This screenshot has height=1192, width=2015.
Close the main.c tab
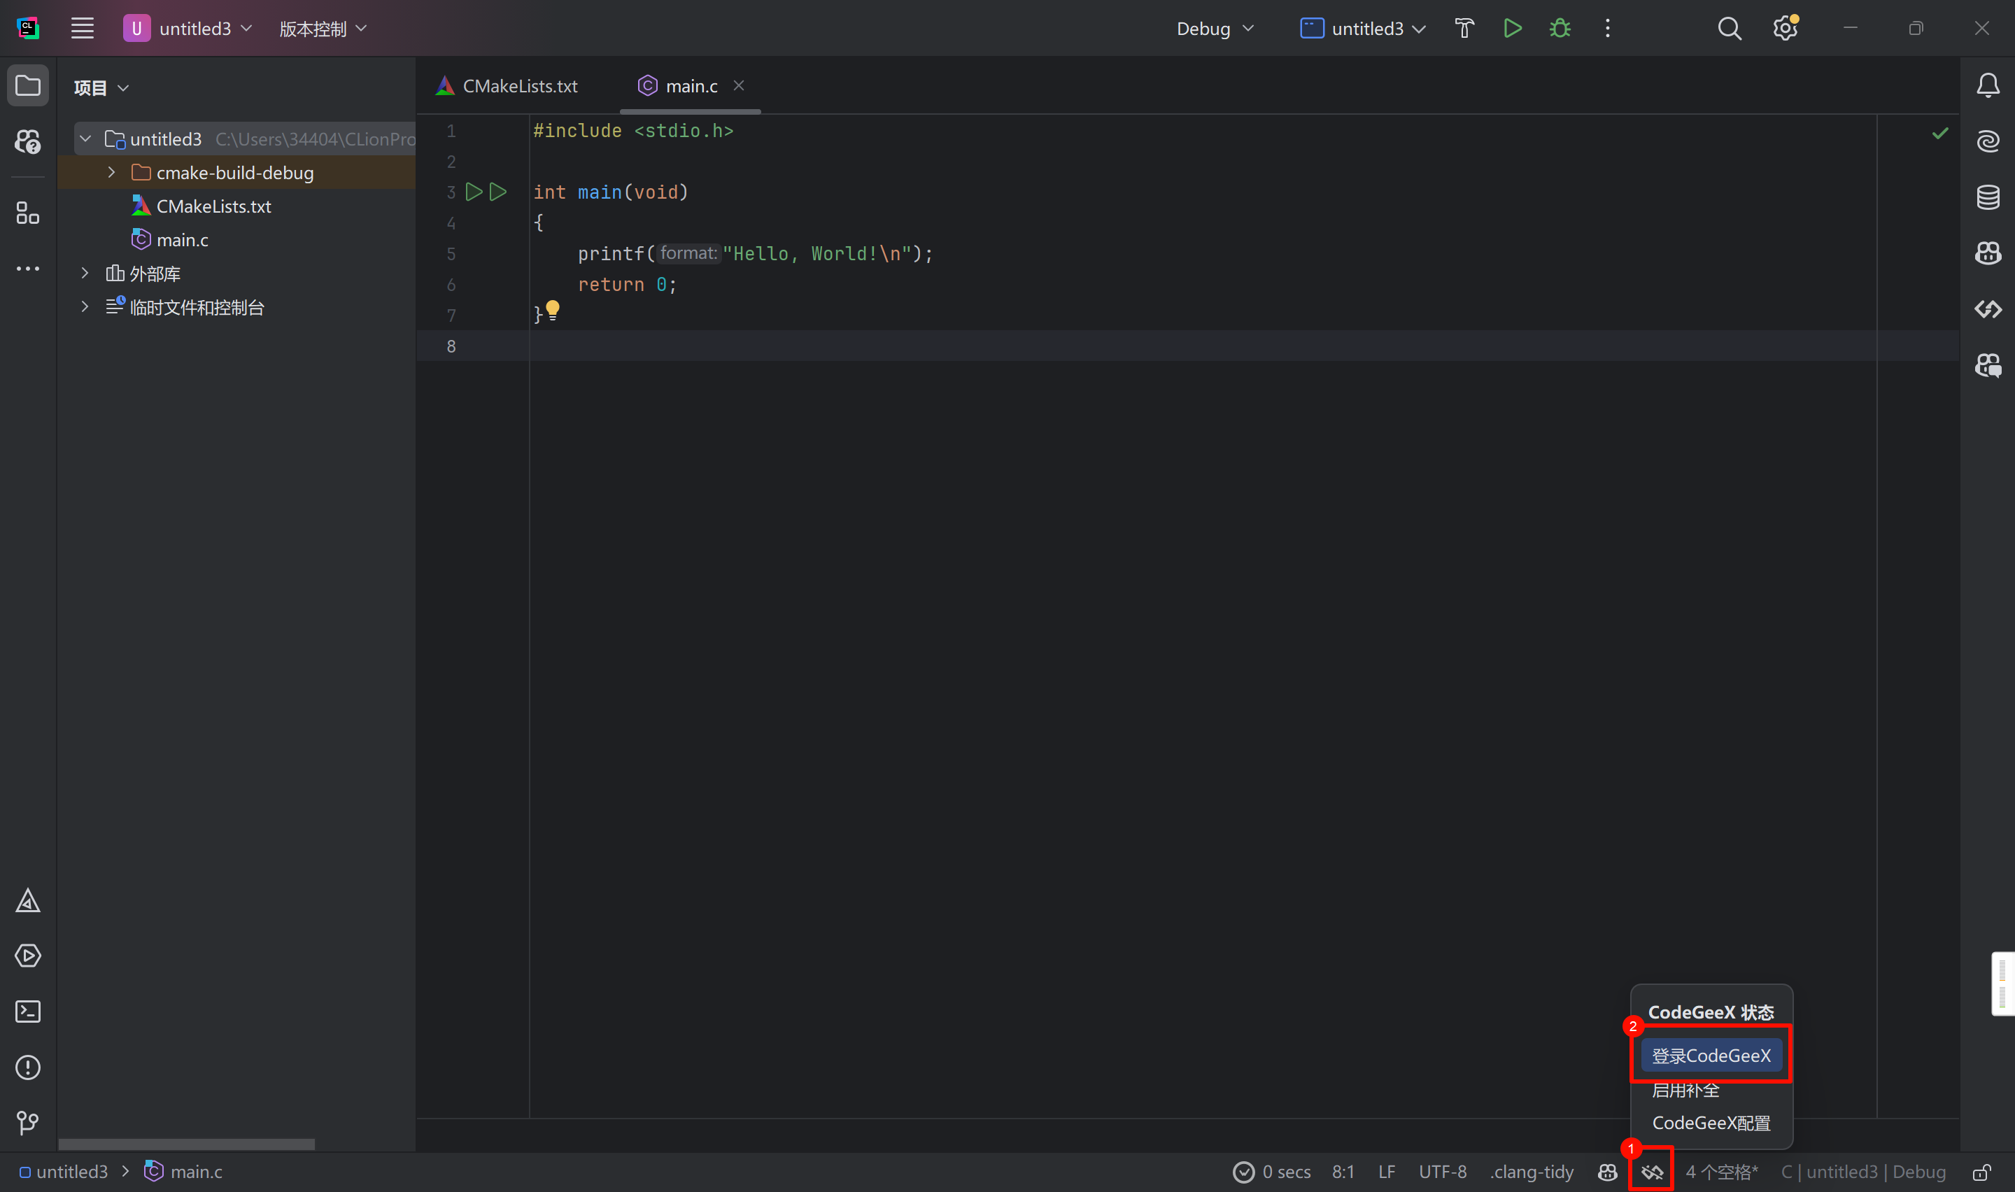(739, 86)
